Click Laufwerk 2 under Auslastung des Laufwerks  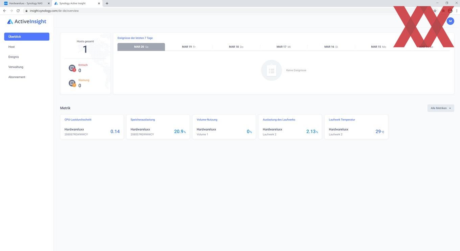point(270,134)
